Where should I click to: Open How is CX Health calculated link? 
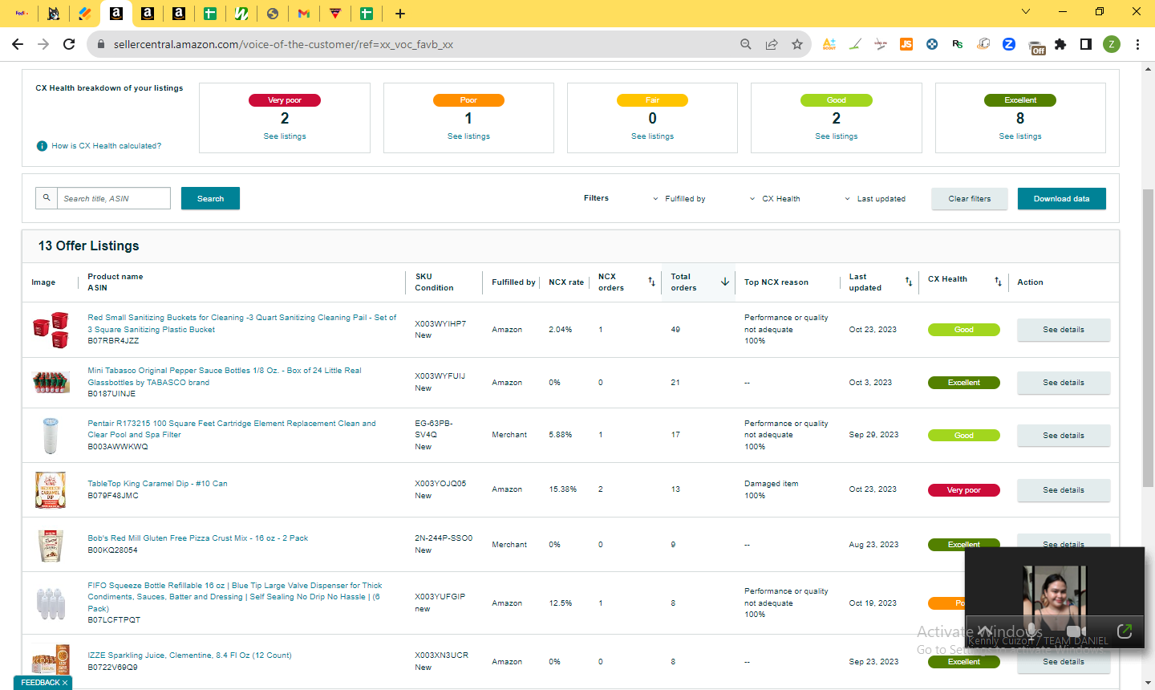[106, 146]
